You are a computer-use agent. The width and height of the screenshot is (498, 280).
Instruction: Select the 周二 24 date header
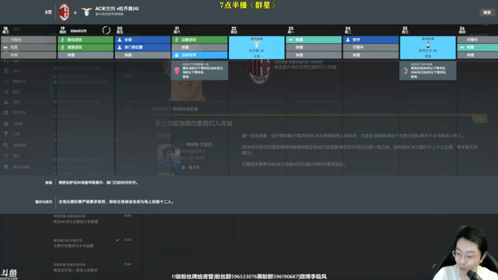pyautogui.click(x=348, y=30)
